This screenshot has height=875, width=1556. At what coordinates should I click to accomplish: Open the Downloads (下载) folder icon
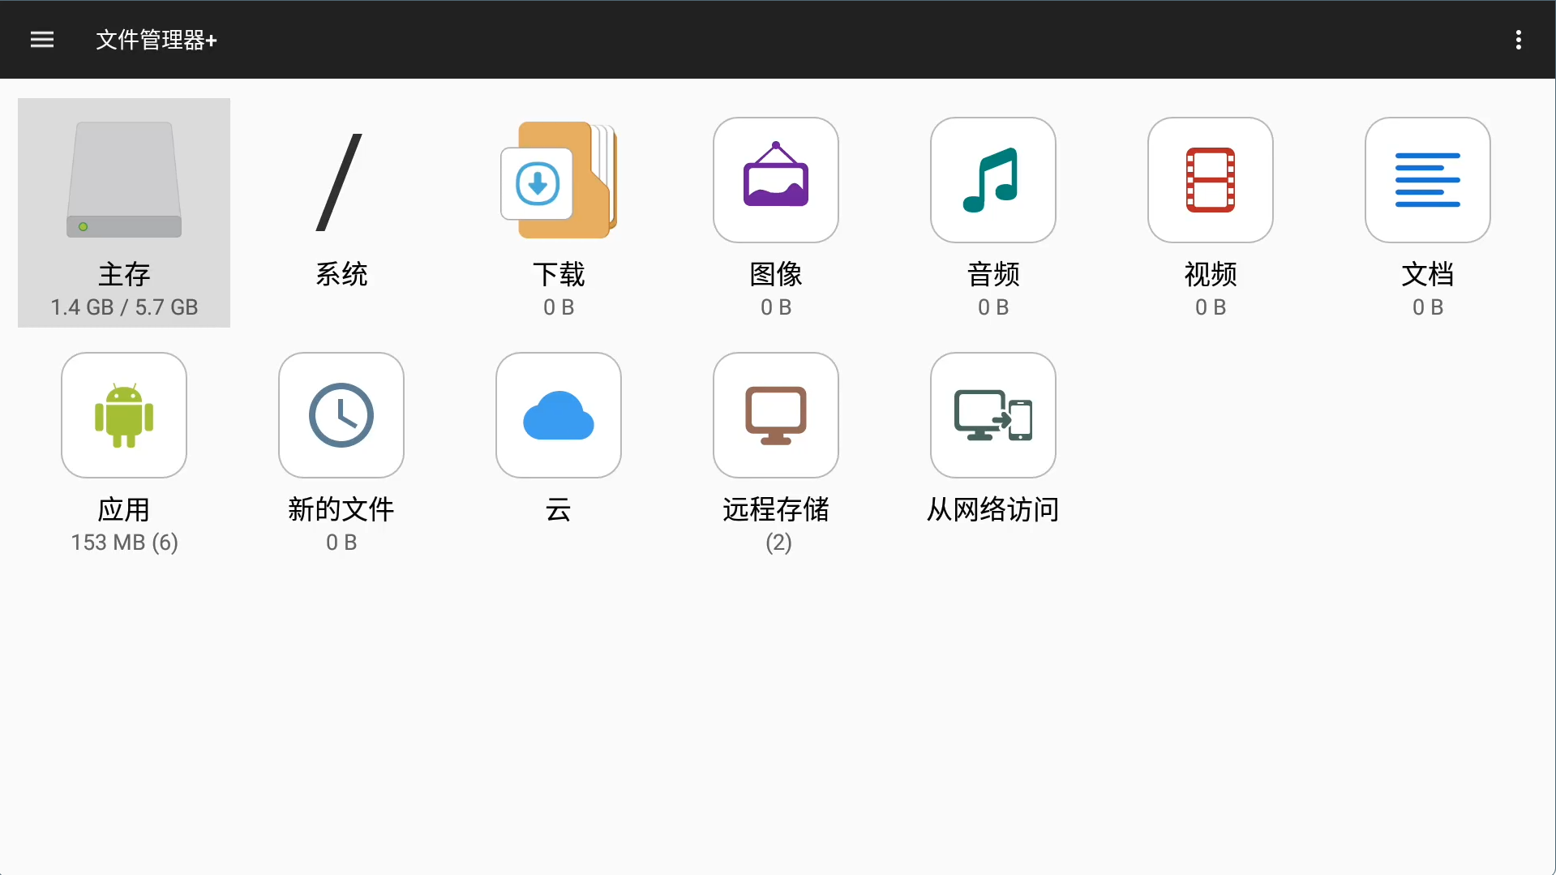click(559, 180)
